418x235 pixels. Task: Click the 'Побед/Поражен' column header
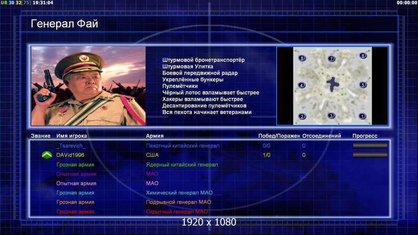[279, 136]
